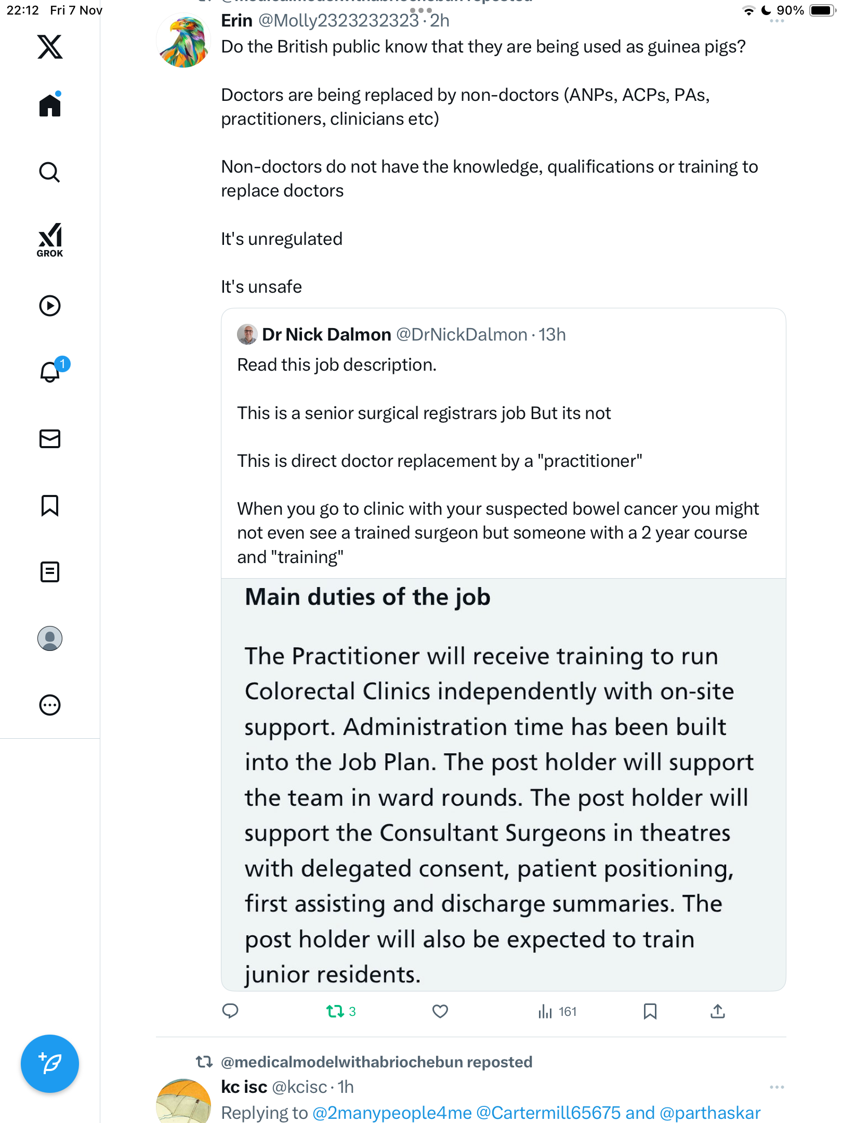
Task: Undo the repost on Erin's post
Action: pyautogui.click(x=335, y=1011)
